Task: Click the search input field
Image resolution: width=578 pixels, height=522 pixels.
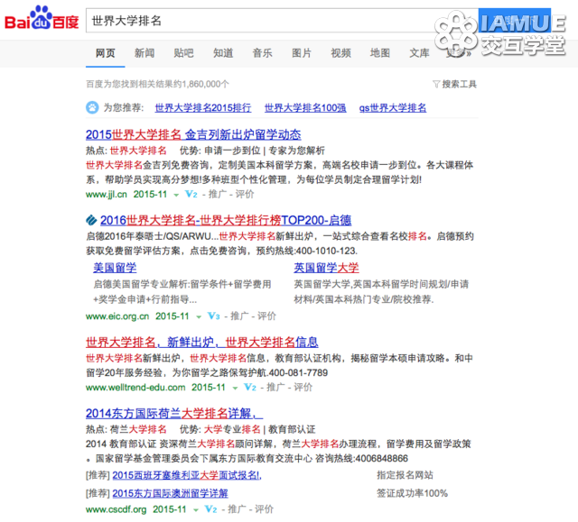Action: [282, 21]
